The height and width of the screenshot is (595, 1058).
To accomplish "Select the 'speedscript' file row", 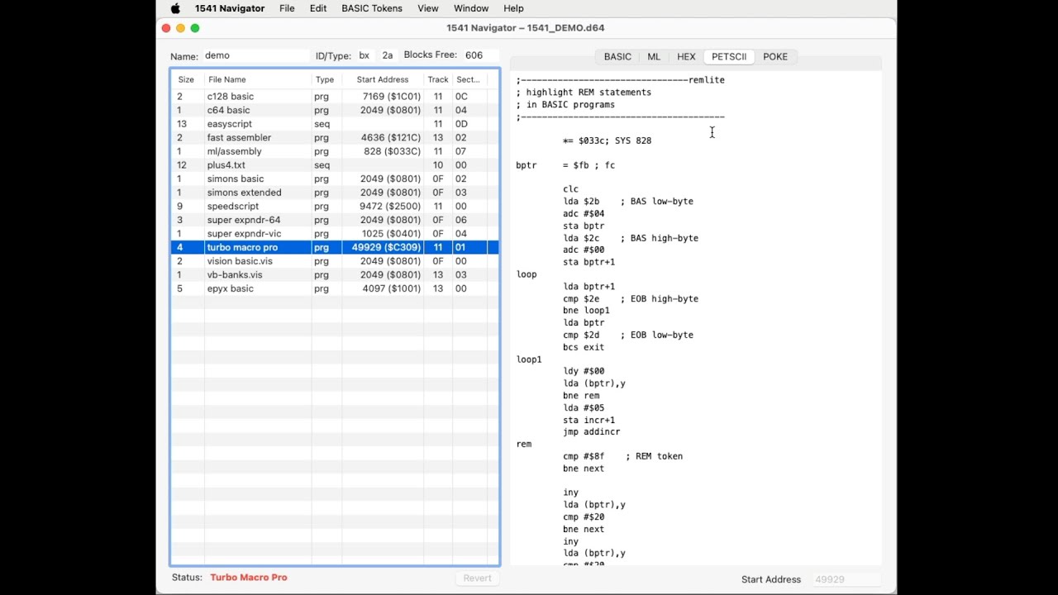I will click(x=335, y=206).
